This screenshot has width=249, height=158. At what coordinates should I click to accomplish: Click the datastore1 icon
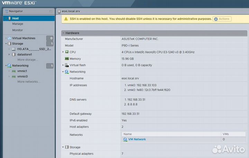[14, 55]
